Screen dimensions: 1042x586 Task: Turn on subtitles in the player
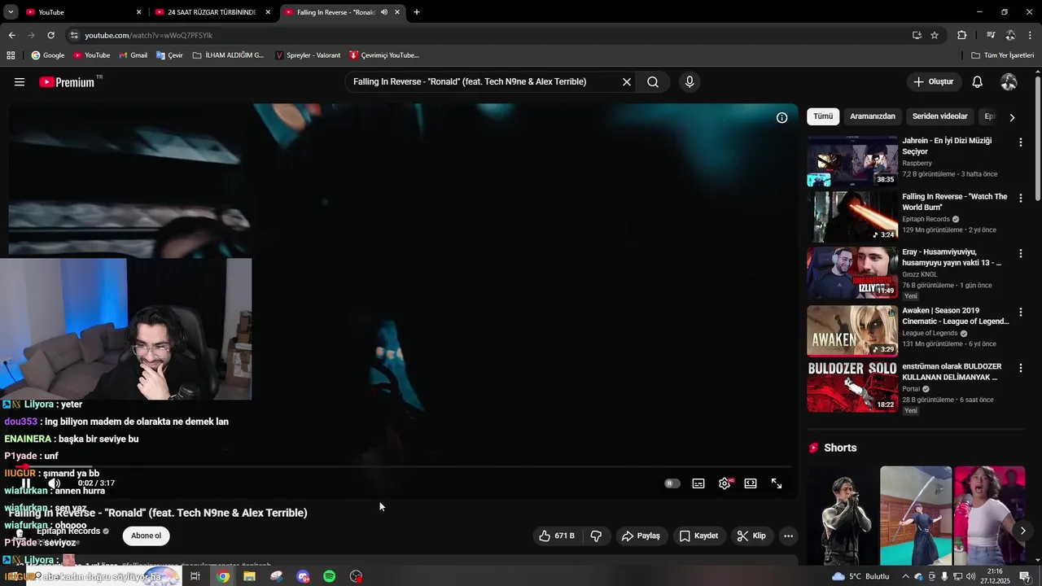(698, 483)
